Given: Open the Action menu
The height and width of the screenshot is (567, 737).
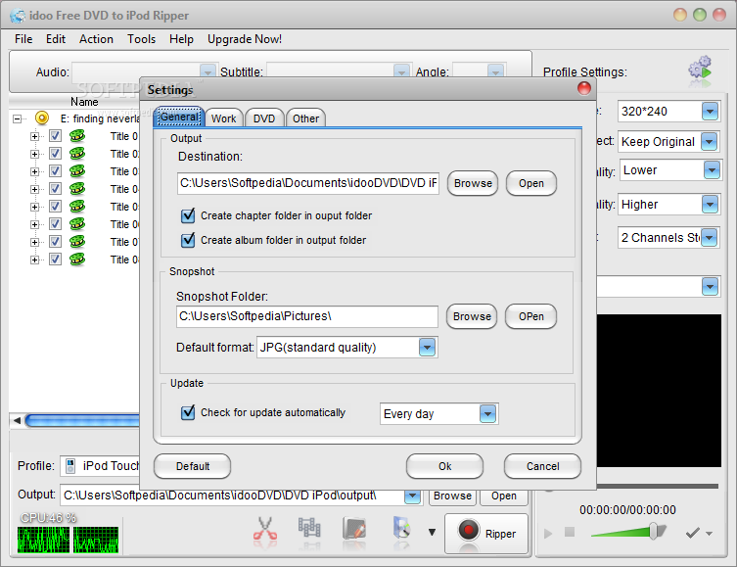Looking at the screenshot, I should click(x=96, y=39).
